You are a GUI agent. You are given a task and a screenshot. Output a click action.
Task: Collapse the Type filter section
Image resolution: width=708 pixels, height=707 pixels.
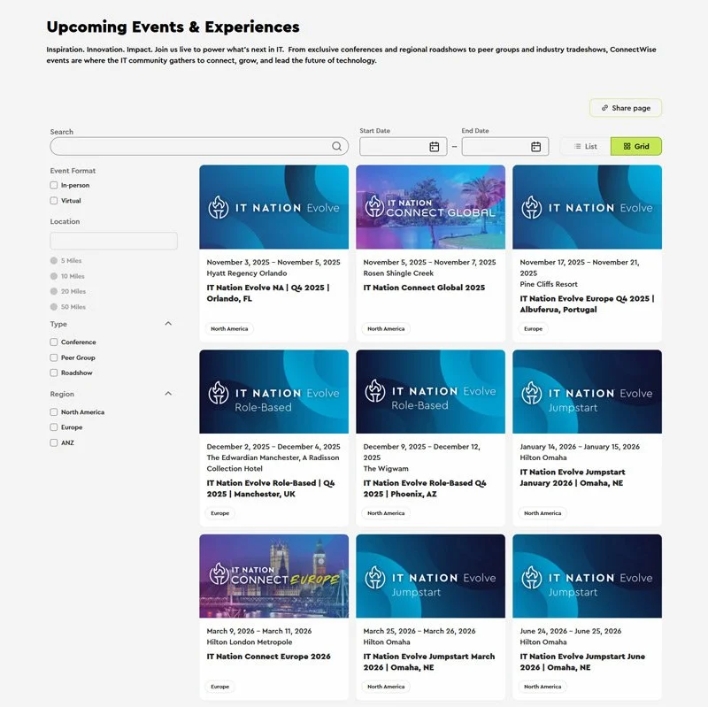(168, 324)
